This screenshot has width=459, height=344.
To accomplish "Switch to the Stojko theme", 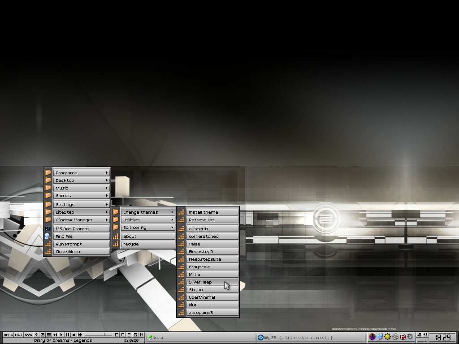I will coord(212,290).
